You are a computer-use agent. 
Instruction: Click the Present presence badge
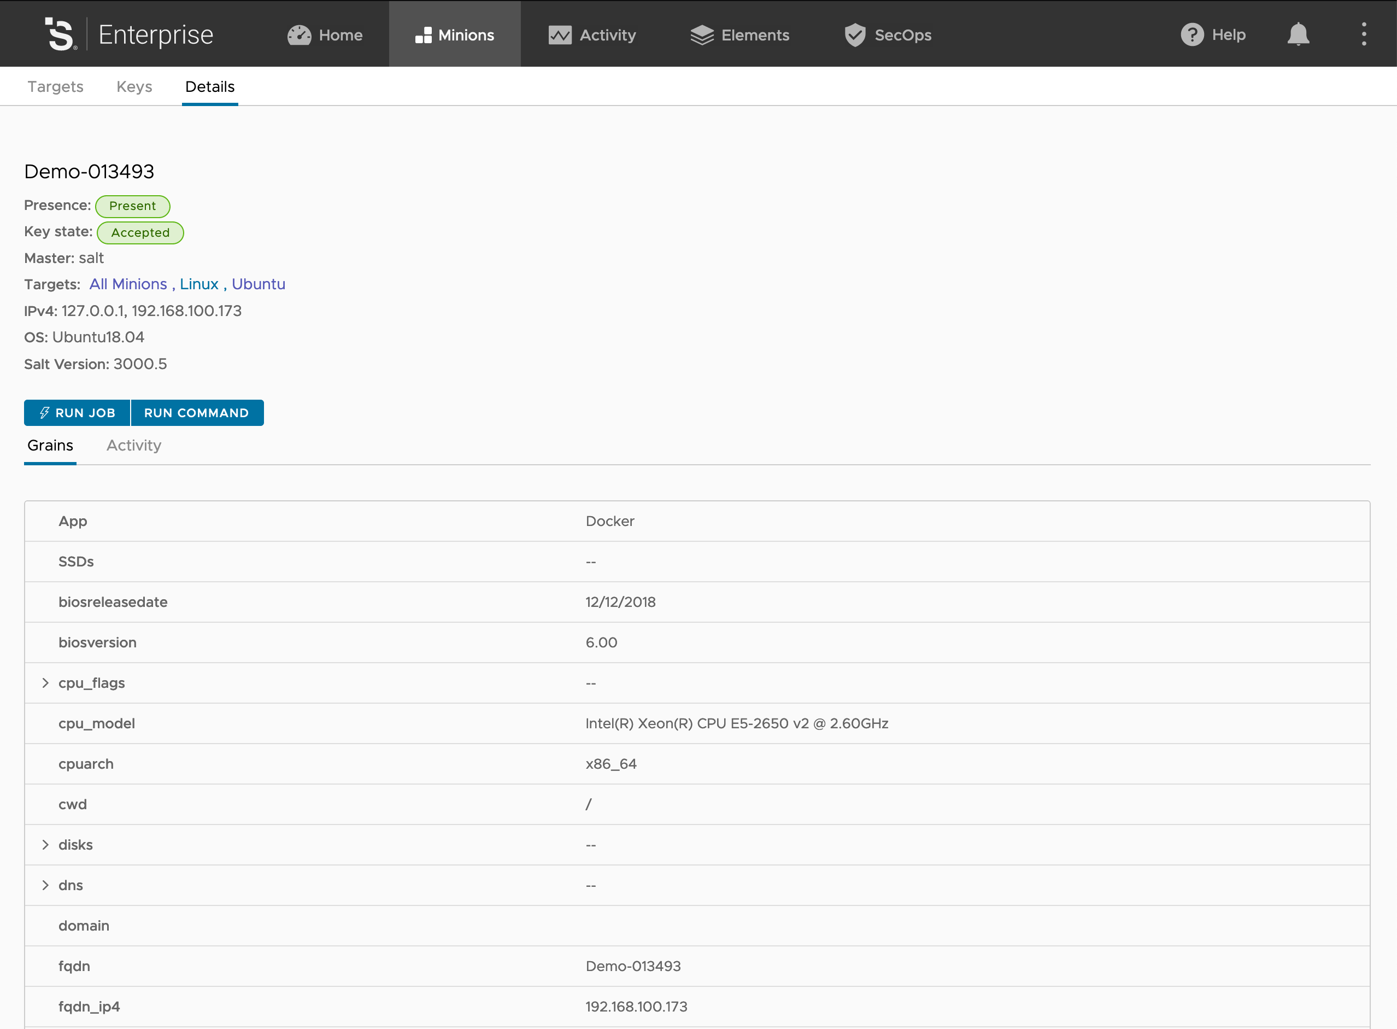click(x=133, y=206)
